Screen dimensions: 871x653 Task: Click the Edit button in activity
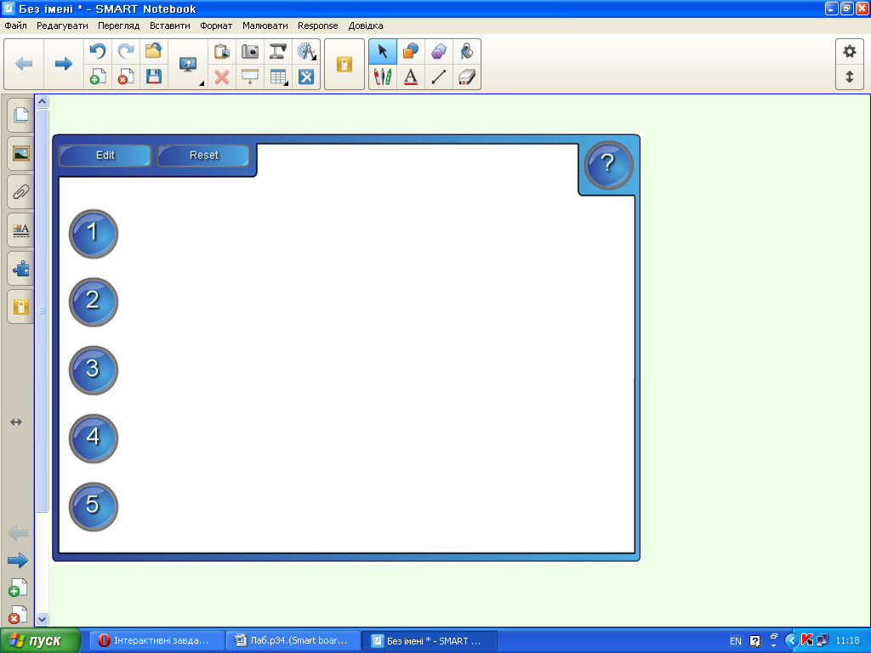click(x=105, y=156)
